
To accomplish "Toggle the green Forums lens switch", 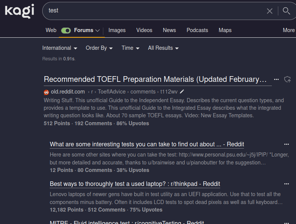I will coord(66,31).
